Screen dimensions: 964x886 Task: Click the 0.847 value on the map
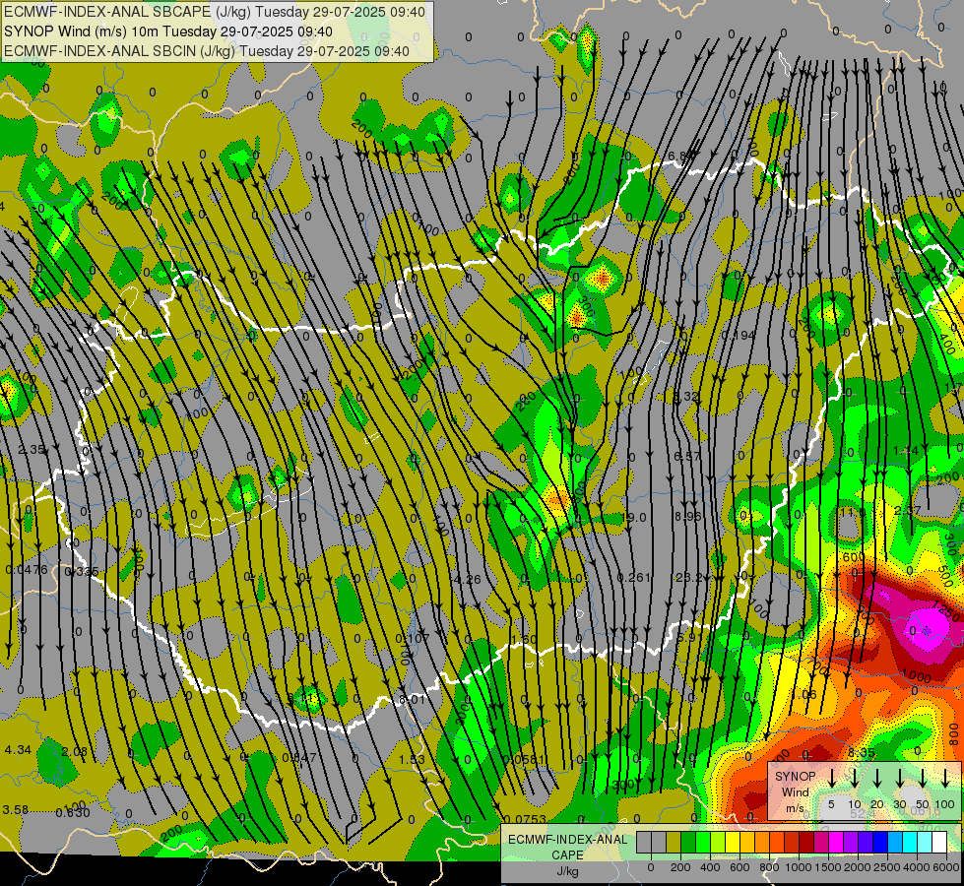[299, 757]
